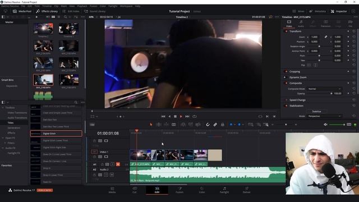
Task: Open the Fairlight page tab
Action: [224, 190]
